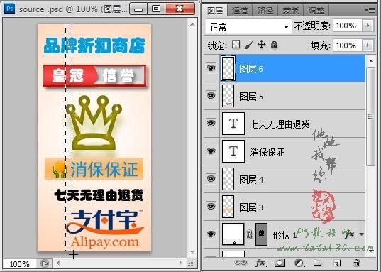Toggle visibility of 七天无理由退货 text layer
Viewport: 381px width, 272px height.
point(211,124)
